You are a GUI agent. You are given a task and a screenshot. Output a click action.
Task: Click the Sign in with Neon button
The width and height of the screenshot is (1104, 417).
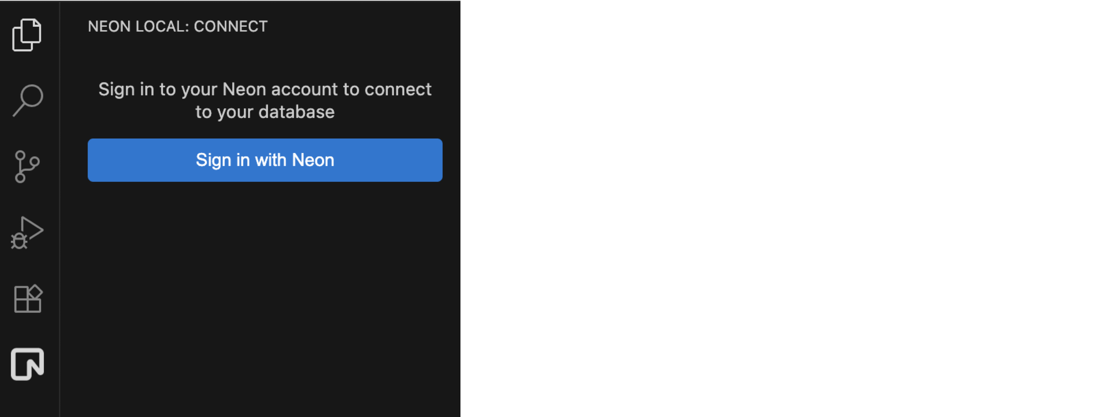tap(265, 160)
